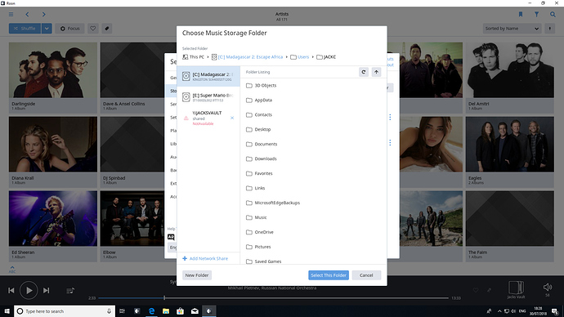
Task: Open Microsoft Edge from taskbar
Action: 151,311
